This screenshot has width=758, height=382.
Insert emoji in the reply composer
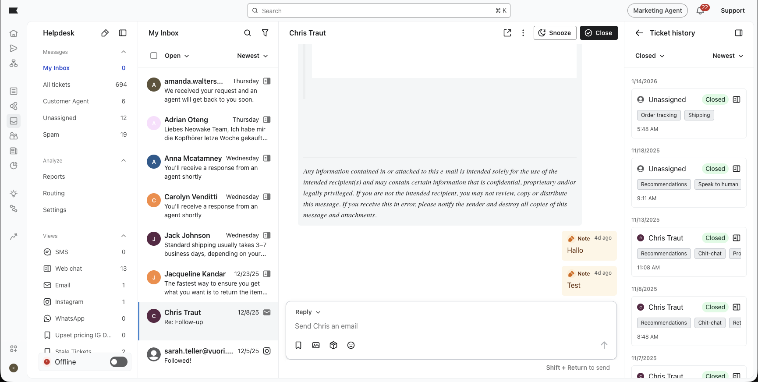(x=351, y=345)
